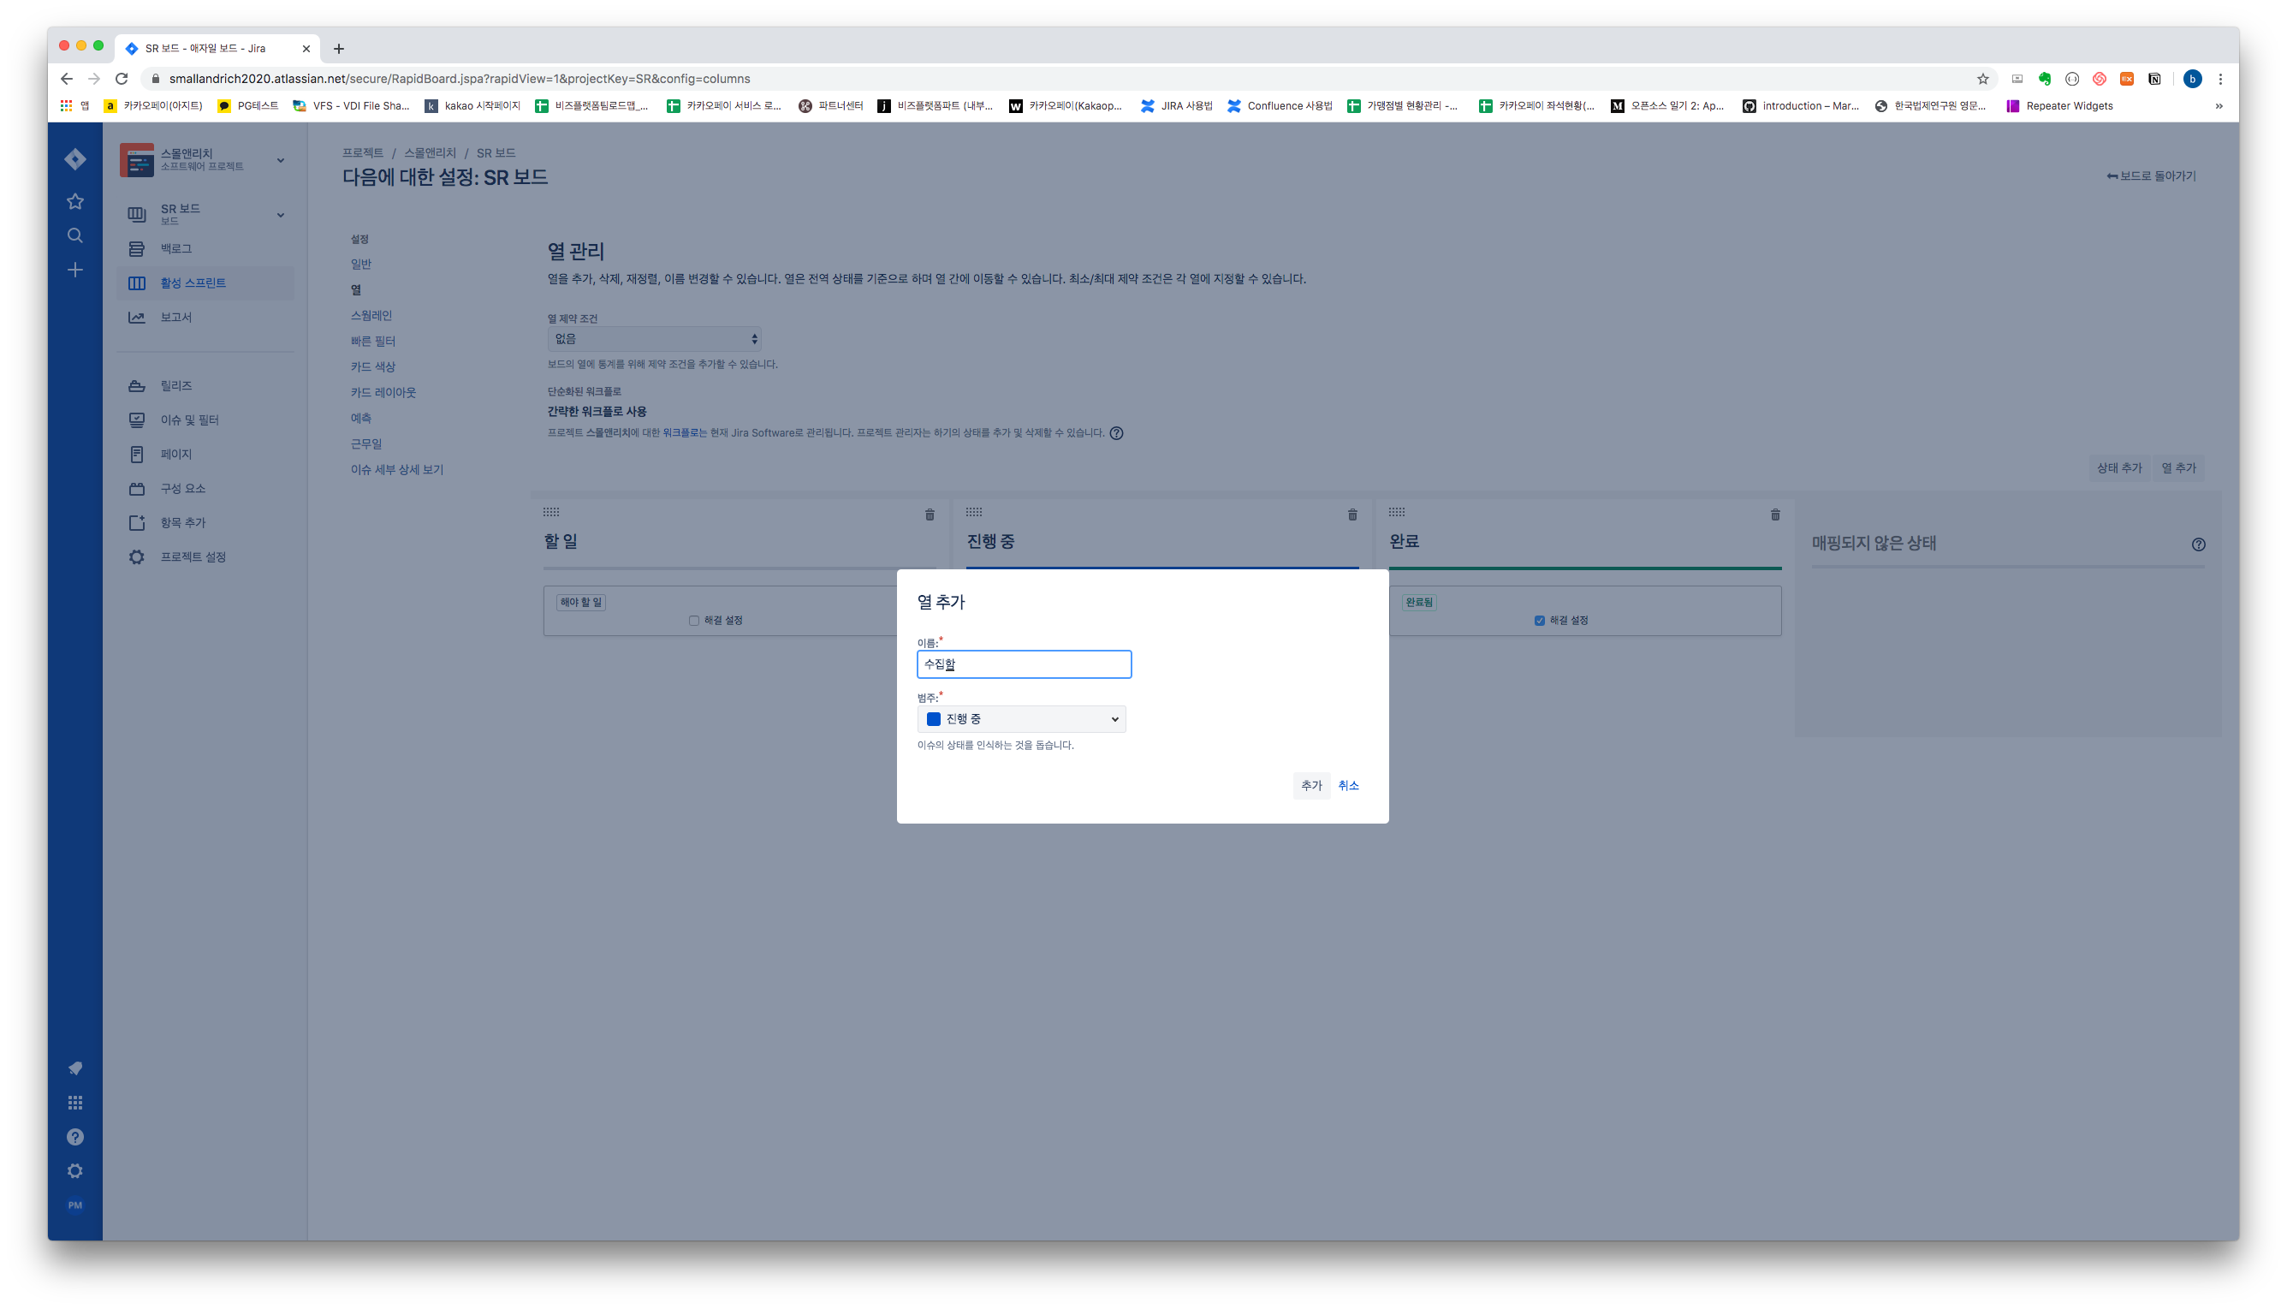The height and width of the screenshot is (1309, 2287).
Task: Open starred items star icon
Action: coord(75,201)
